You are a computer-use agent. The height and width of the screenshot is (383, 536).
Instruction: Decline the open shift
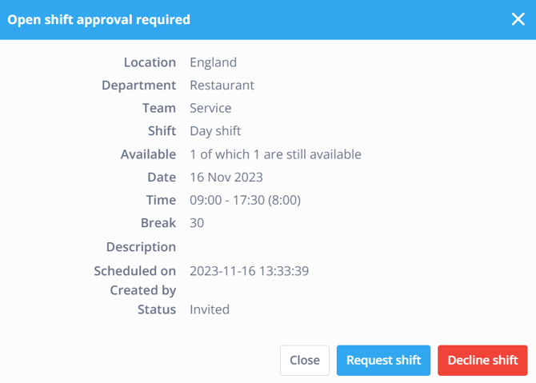[x=482, y=361]
